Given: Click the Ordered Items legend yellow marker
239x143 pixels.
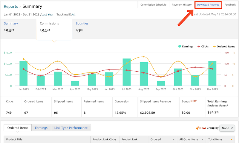Looking at the screenshot, I should [214, 47].
